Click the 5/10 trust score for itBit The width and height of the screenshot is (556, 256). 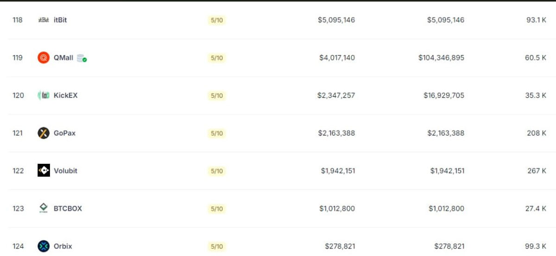click(216, 20)
